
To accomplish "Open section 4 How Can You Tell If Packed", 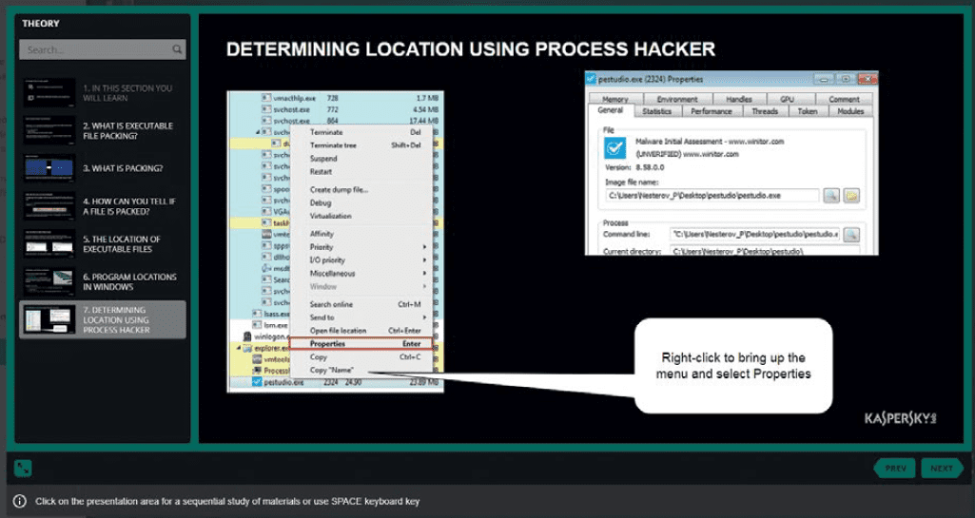I will [103, 206].
